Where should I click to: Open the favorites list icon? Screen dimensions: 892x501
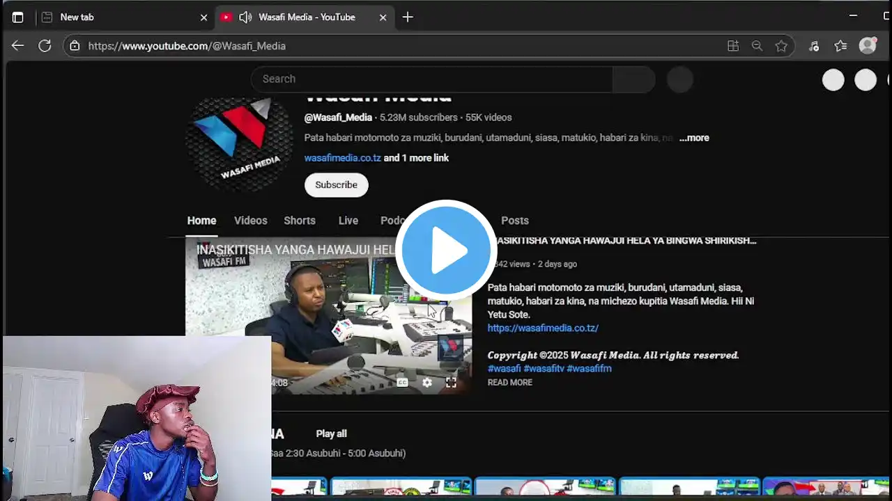click(841, 46)
